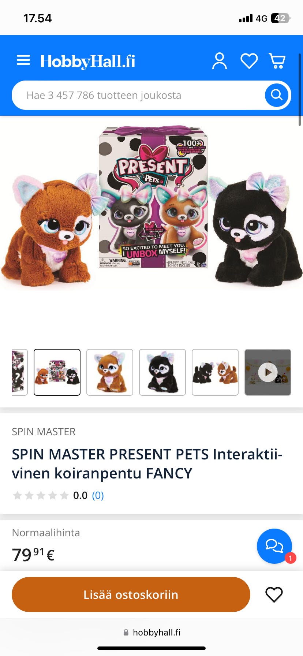
Task: Select the box with puppies thumbnail
Action: [x=57, y=372]
